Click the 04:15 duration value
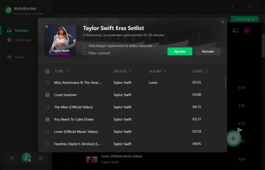Screen dimensions: 265x170 point(197,107)
